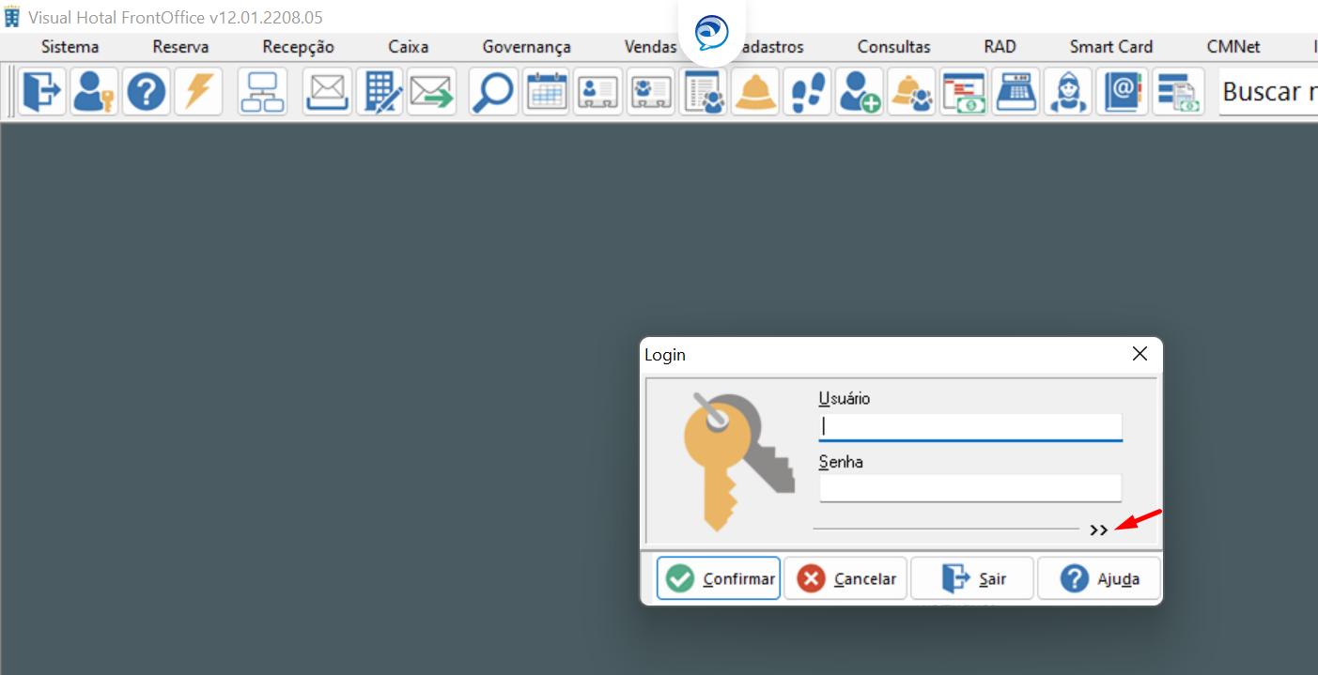
Task: Click the Sair button in Login dialog
Action: coord(972,578)
